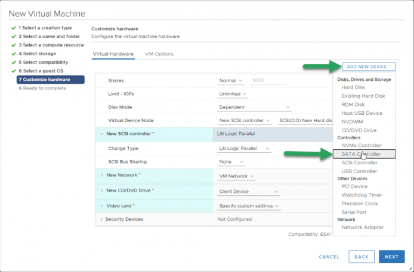Click the BACK button
This screenshot has height=272, width=414.
[362, 257]
